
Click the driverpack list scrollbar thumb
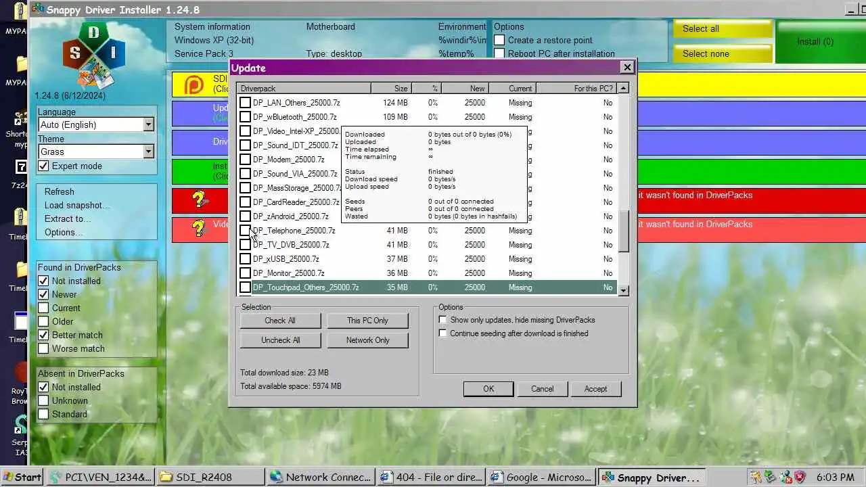click(624, 231)
